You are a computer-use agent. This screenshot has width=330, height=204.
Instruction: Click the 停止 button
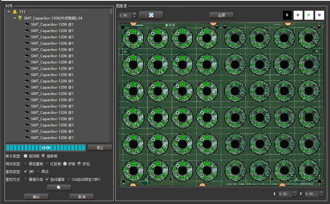100,148
